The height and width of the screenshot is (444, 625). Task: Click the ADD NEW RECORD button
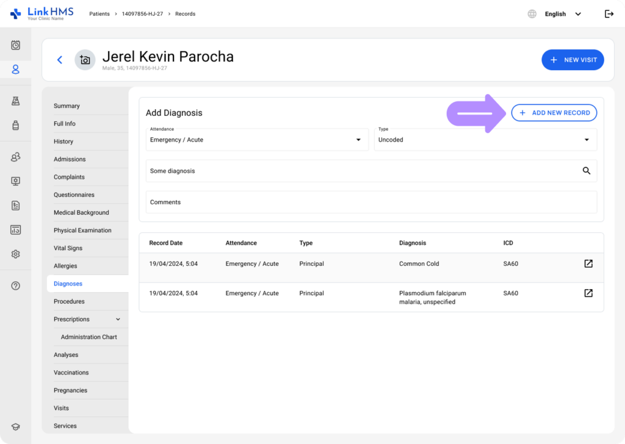click(x=554, y=113)
